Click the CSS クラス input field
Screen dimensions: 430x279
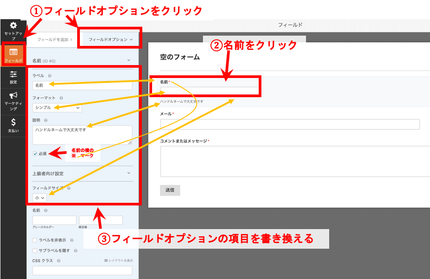[82, 271]
